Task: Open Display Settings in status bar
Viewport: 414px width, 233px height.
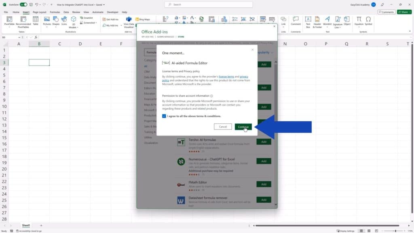Action: click(x=345, y=231)
